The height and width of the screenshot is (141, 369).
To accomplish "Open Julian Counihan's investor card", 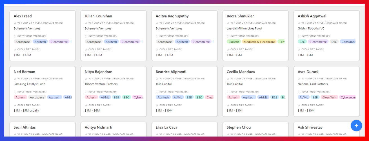I will [114, 36].
